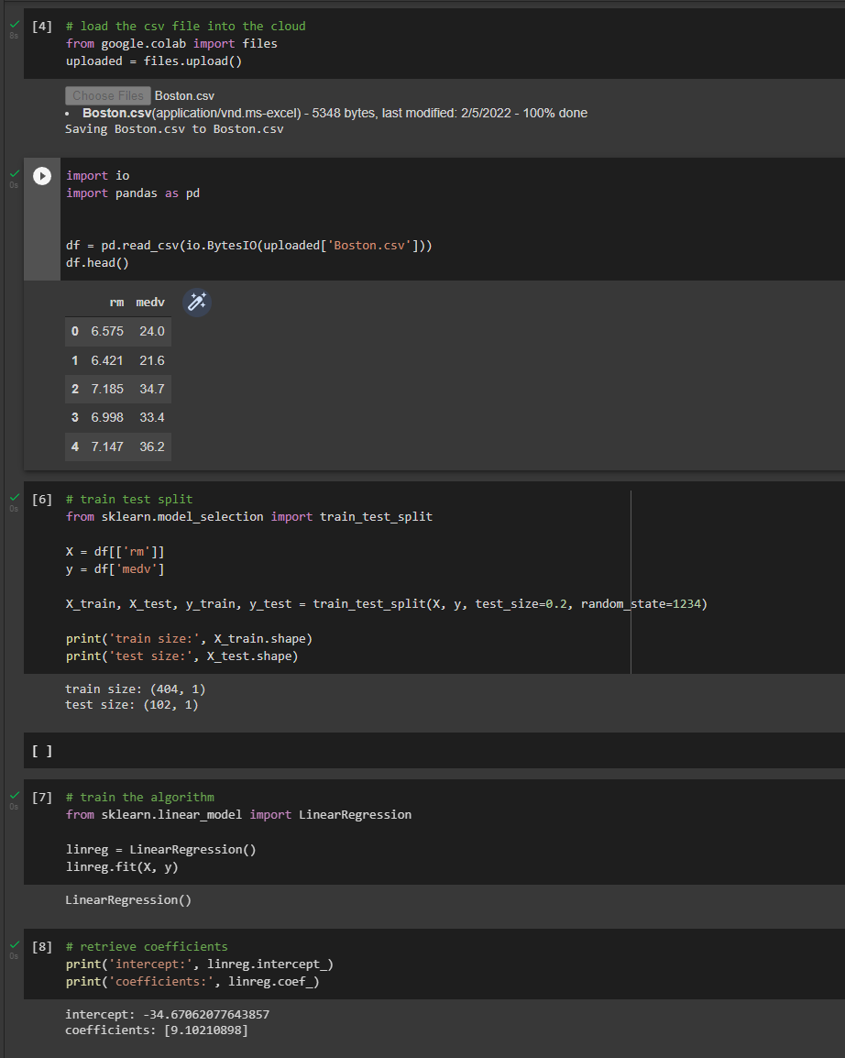
Task: Select row 4 showing medv value 36.2
Action: (117, 446)
